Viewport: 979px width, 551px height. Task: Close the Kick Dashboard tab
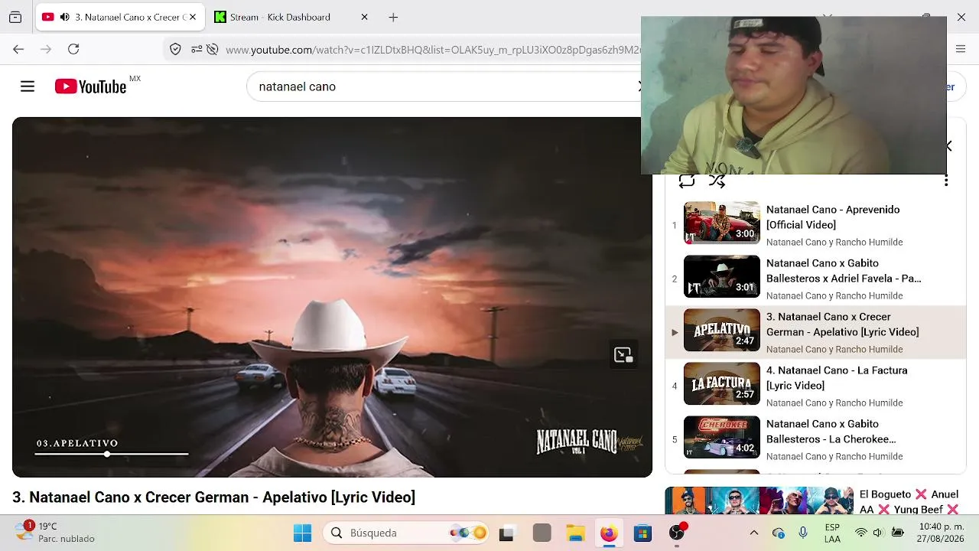(x=364, y=17)
